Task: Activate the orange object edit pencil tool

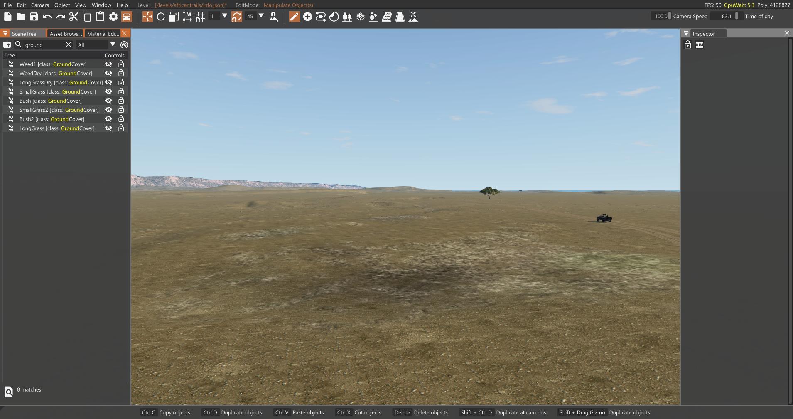Action: 294,17
